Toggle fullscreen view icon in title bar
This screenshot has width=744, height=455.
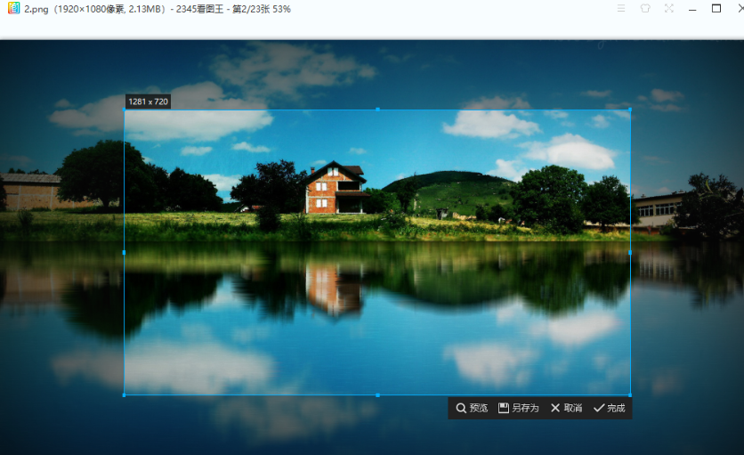pyautogui.click(x=669, y=9)
